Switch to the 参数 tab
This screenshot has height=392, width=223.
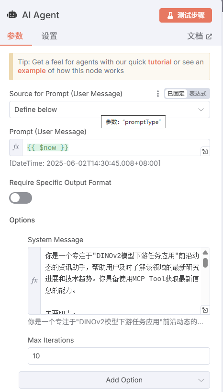click(15, 36)
